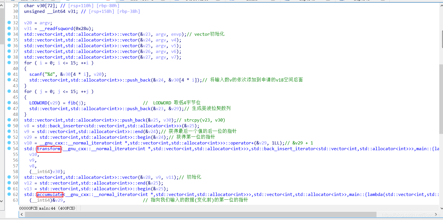Click breakpoint dot at accumulate line 62
Screen dimensions: 443x220
coord(9,194)
